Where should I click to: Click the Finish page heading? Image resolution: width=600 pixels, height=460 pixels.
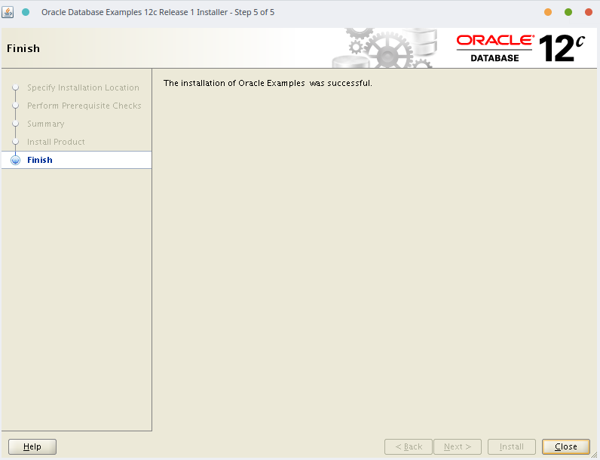coord(23,48)
